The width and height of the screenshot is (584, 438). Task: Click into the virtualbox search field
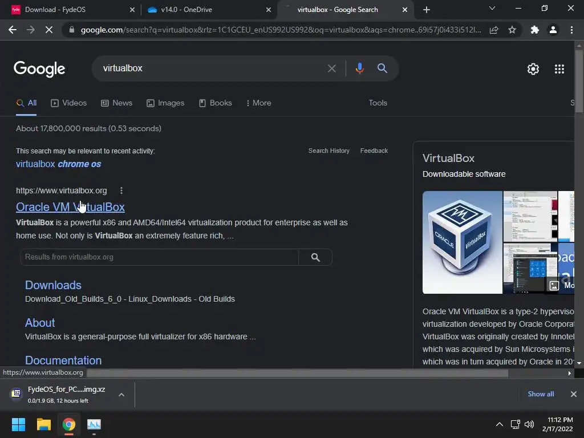[212, 68]
